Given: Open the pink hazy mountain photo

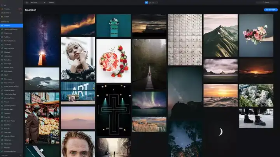Looking at the screenshot, I should pos(78,118).
